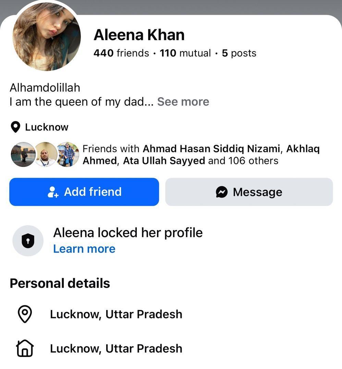Viewport: 342px width, 369px height.
Task: Tap the hometown house icon
Action: [x=25, y=348]
